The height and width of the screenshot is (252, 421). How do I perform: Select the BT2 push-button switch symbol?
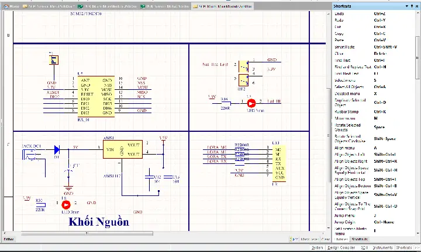click(x=243, y=73)
